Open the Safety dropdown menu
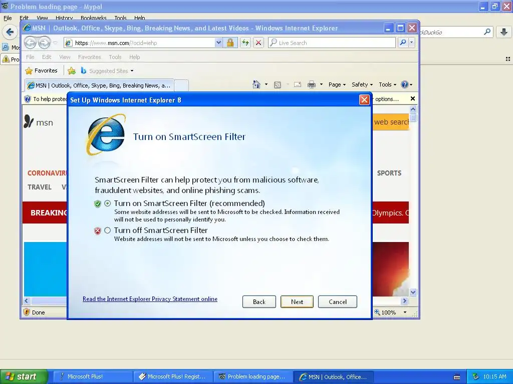The width and height of the screenshot is (513, 384). coord(362,84)
